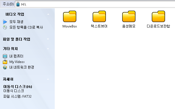
Task: Open 내 네트워크 환경 link
Action: (x=22, y=67)
